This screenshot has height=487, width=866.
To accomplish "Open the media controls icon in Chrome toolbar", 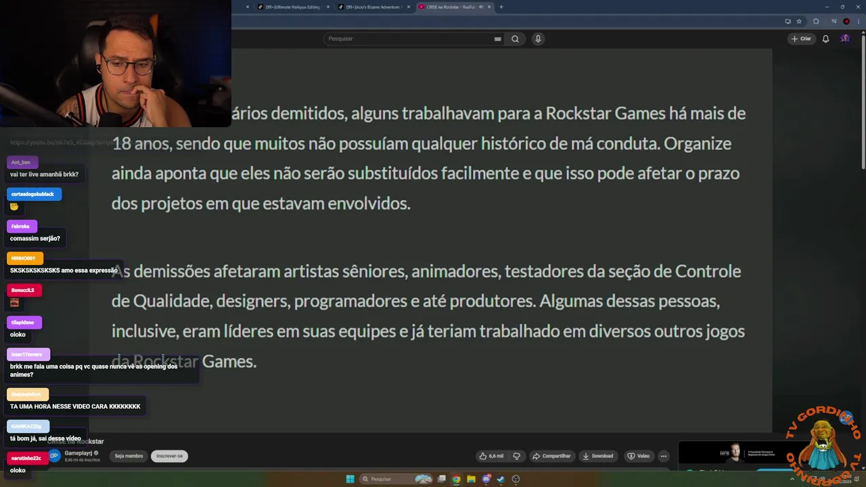I will [833, 22].
